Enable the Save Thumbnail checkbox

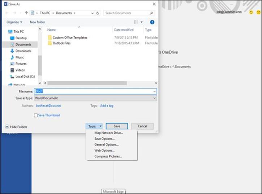pyautogui.click(x=35, y=115)
